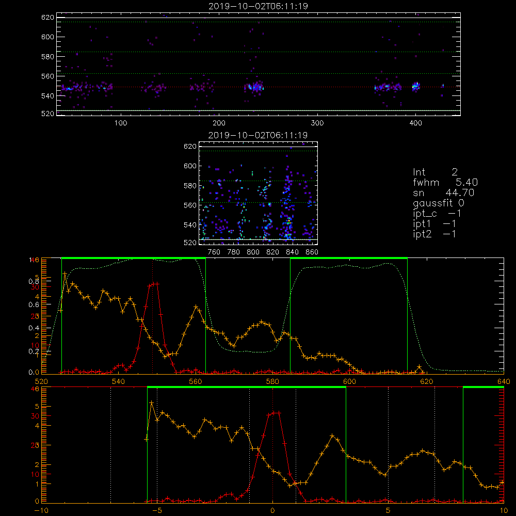Click x-axis label 520 of profile plot
Image resolution: width=516 pixels, height=516 pixels.
(41, 381)
